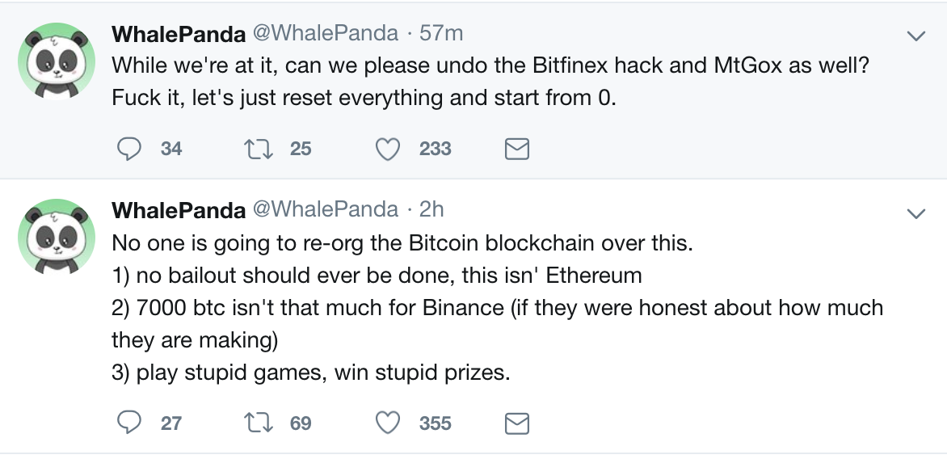Retweet the tweet with 69 retweets
Viewport: 947px width, 459px height.
coord(259,423)
